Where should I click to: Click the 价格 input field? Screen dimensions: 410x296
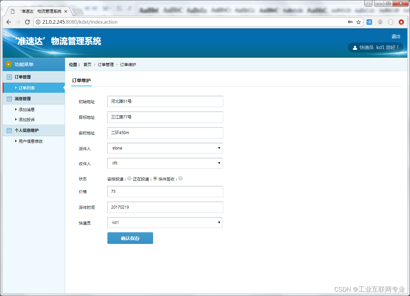pos(165,192)
